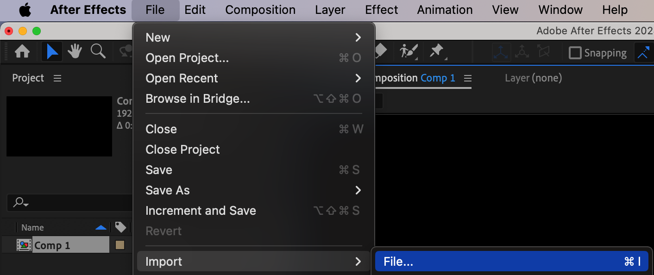654x275 pixels.
Task: Expand the Open Recent submenu
Action: (253, 78)
